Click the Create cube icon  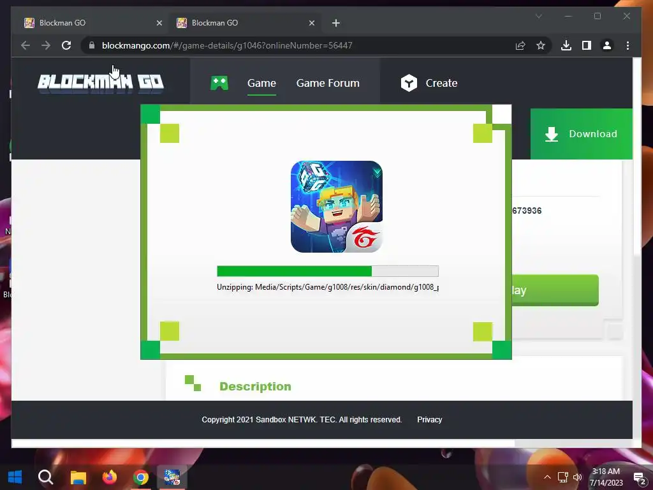(x=409, y=83)
